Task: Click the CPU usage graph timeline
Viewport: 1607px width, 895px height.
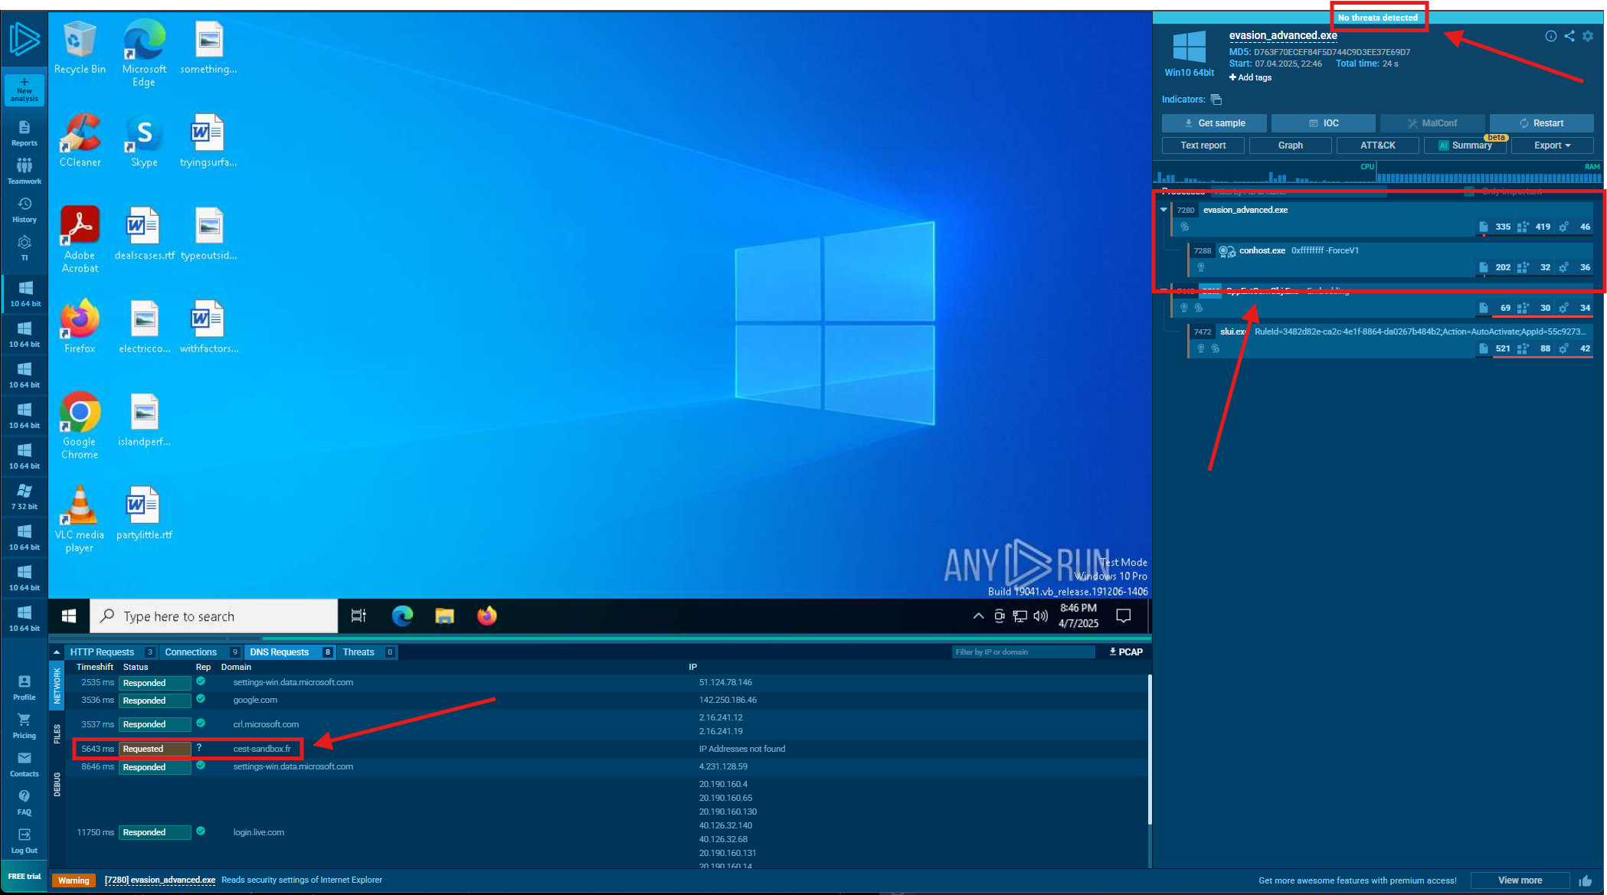Action: [x=1265, y=174]
